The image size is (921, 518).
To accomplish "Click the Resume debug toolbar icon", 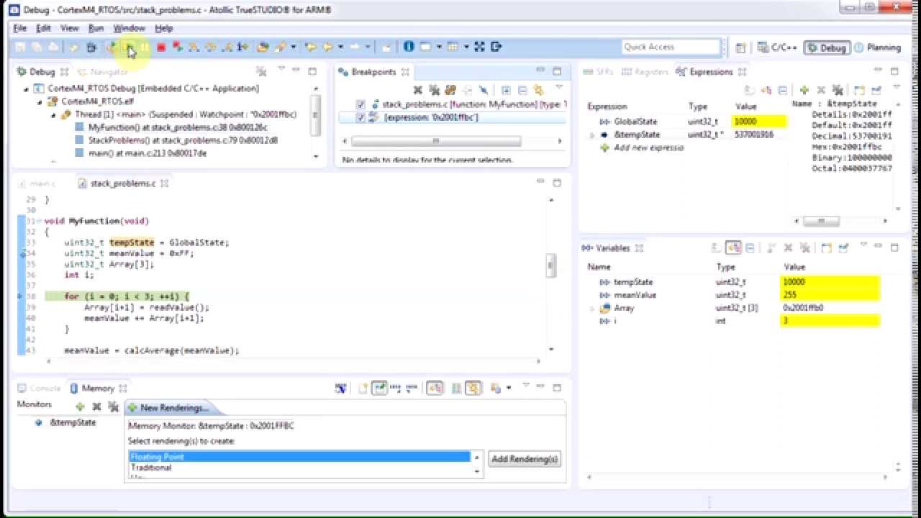I will point(130,47).
